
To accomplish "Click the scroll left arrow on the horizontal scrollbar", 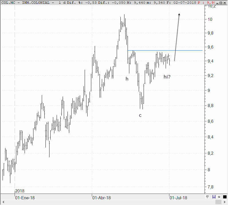I will click(3, 202).
